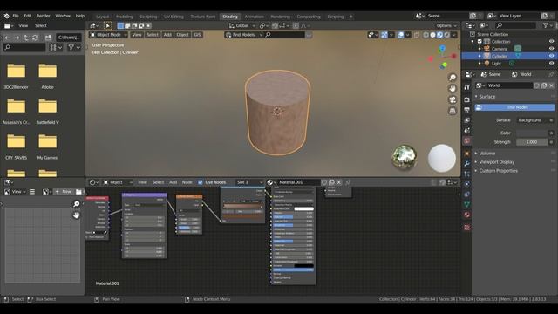
Task: Select the 3DC2Blender folder thumbnail
Action: click(x=16, y=76)
